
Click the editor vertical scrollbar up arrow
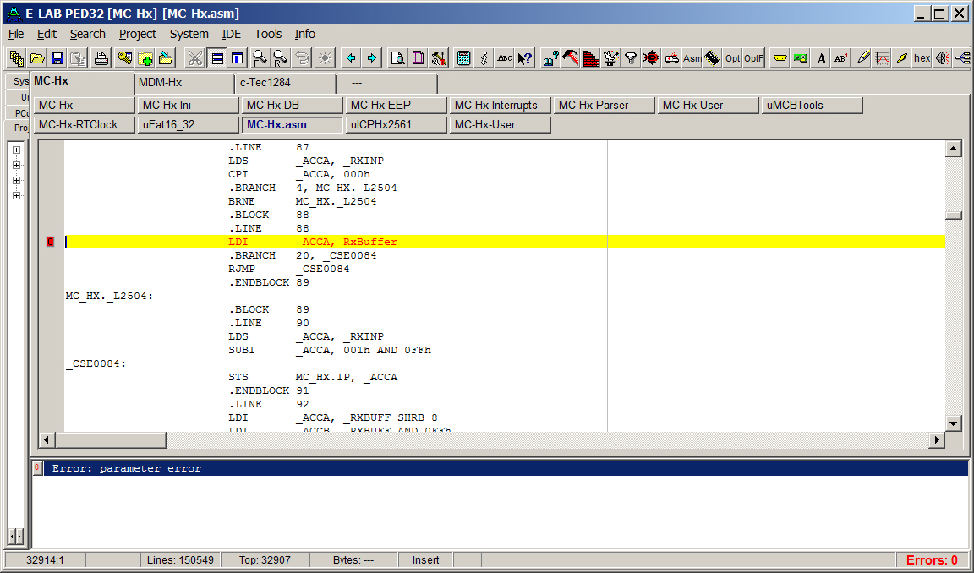click(x=954, y=149)
